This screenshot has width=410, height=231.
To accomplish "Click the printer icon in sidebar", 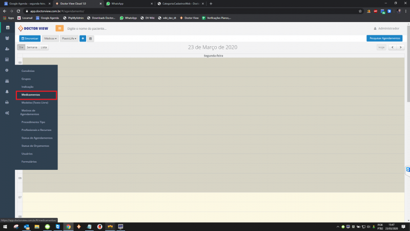I will 7,102.
